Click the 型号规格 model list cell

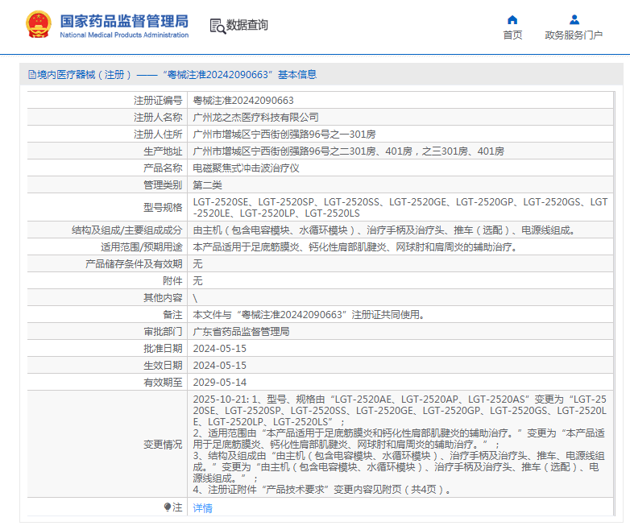pyautogui.click(x=400, y=208)
